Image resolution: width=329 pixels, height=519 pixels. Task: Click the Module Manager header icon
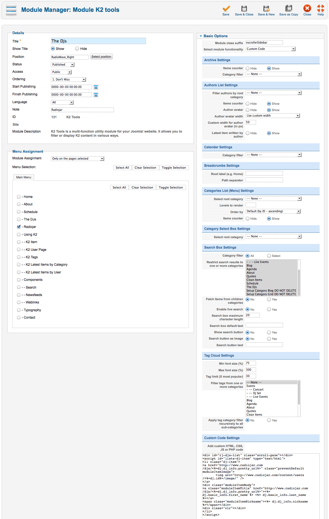click(11, 10)
